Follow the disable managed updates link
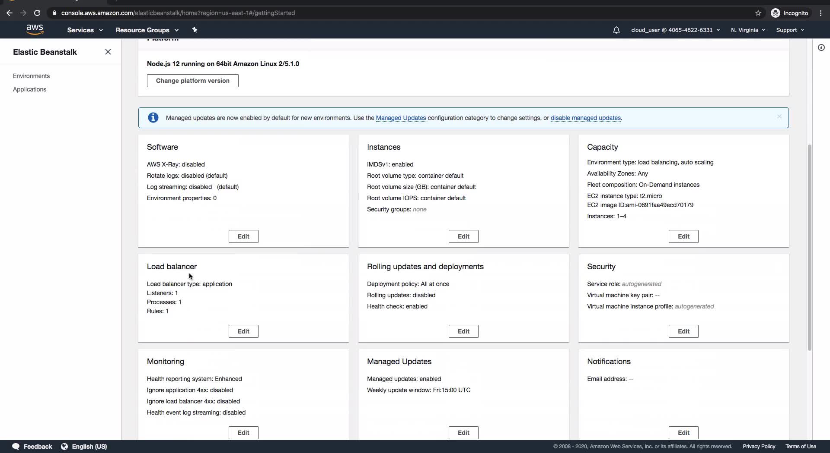This screenshot has width=830, height=453. coord(585,118)
